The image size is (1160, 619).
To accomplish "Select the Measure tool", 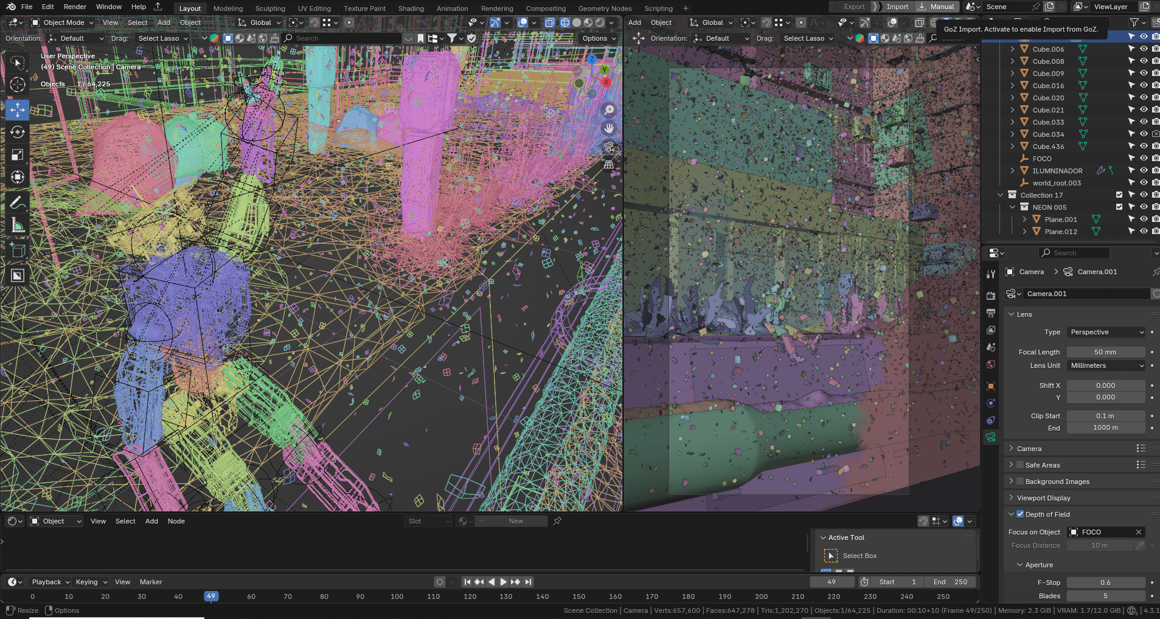I will coord(17,225).
